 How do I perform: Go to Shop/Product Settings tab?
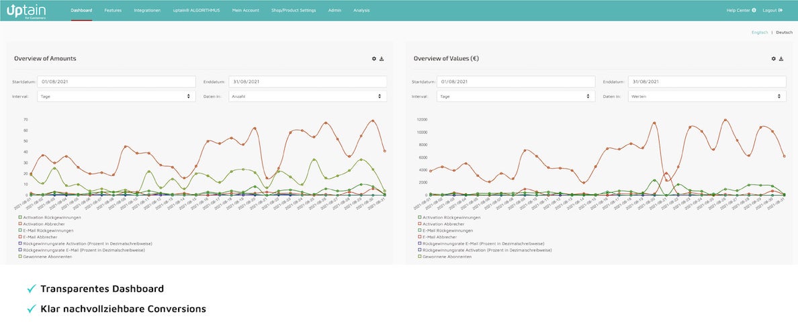point(293,11)
